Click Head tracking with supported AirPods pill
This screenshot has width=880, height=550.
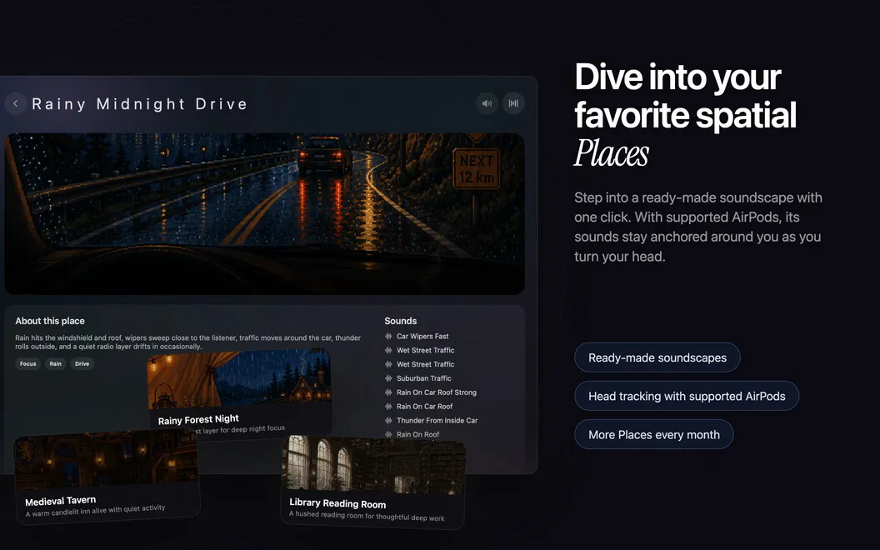pyautogui.click(x=687, y=396)
